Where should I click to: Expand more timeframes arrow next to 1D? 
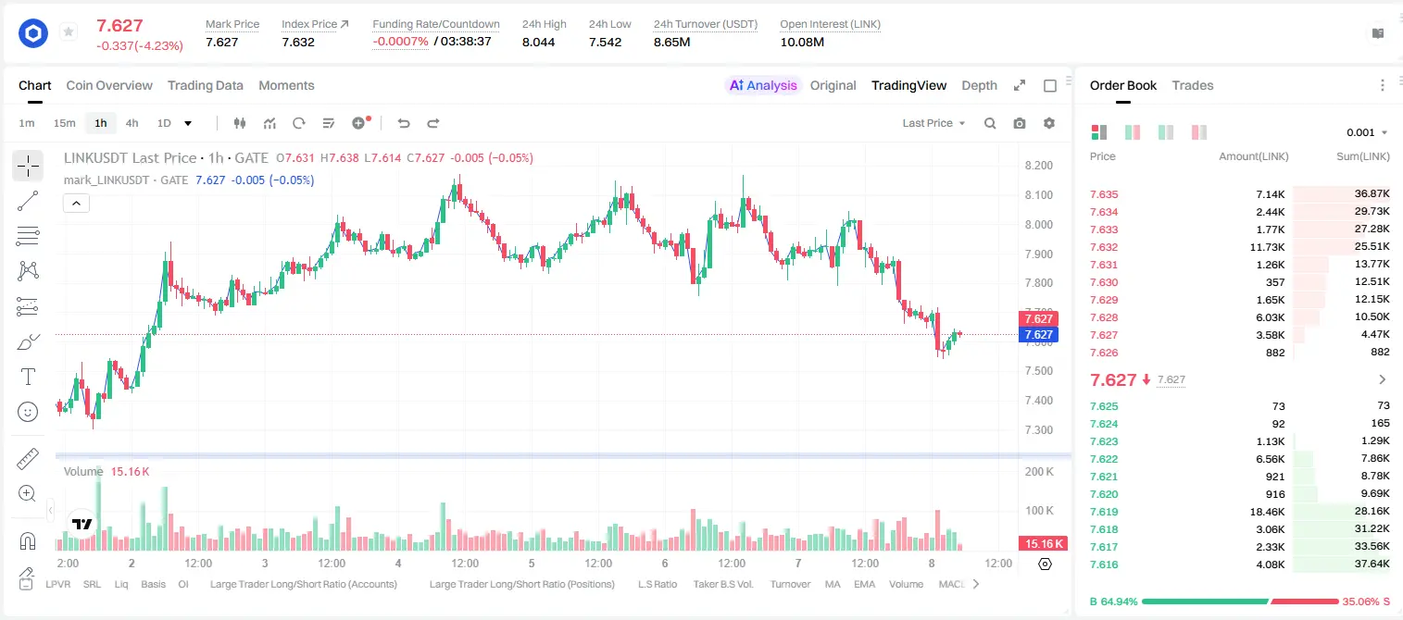(x=188, y=123)
